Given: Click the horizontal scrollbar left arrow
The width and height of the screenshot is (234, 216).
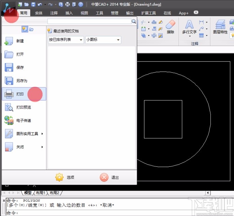Looking at the screenshot, I should [x=208, y=193].
